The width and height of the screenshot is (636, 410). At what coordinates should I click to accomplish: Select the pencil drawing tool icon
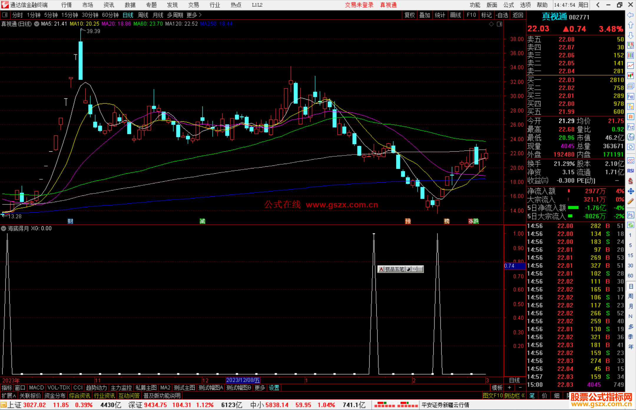pyautogui.click(x=630, y=202)
